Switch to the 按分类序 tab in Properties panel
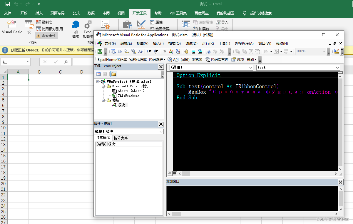Viewport: 353px width, 224px height. [121, 138]
